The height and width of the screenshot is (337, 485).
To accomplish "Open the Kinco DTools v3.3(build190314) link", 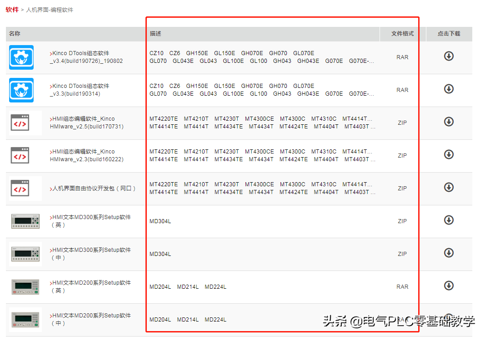I will point(80,90).
